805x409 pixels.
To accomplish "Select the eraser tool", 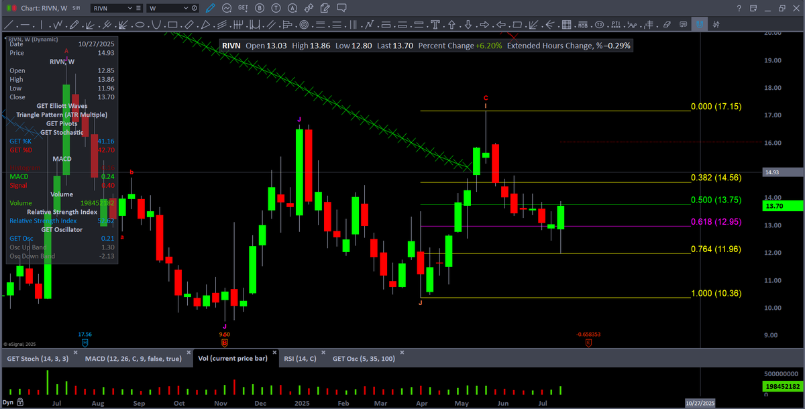I will pyautogui.click(x=667, y=25).
